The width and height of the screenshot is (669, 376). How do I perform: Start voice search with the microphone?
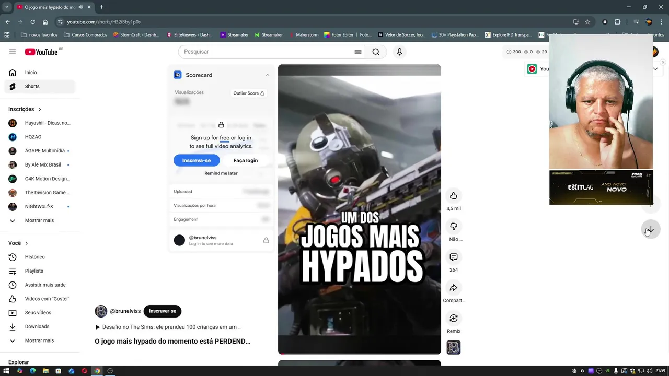tap(399, 52)
